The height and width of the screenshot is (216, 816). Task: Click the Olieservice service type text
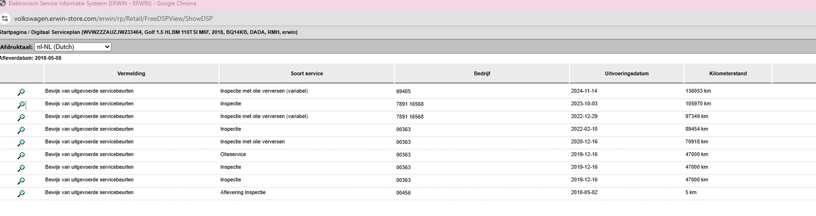[233, 154]
